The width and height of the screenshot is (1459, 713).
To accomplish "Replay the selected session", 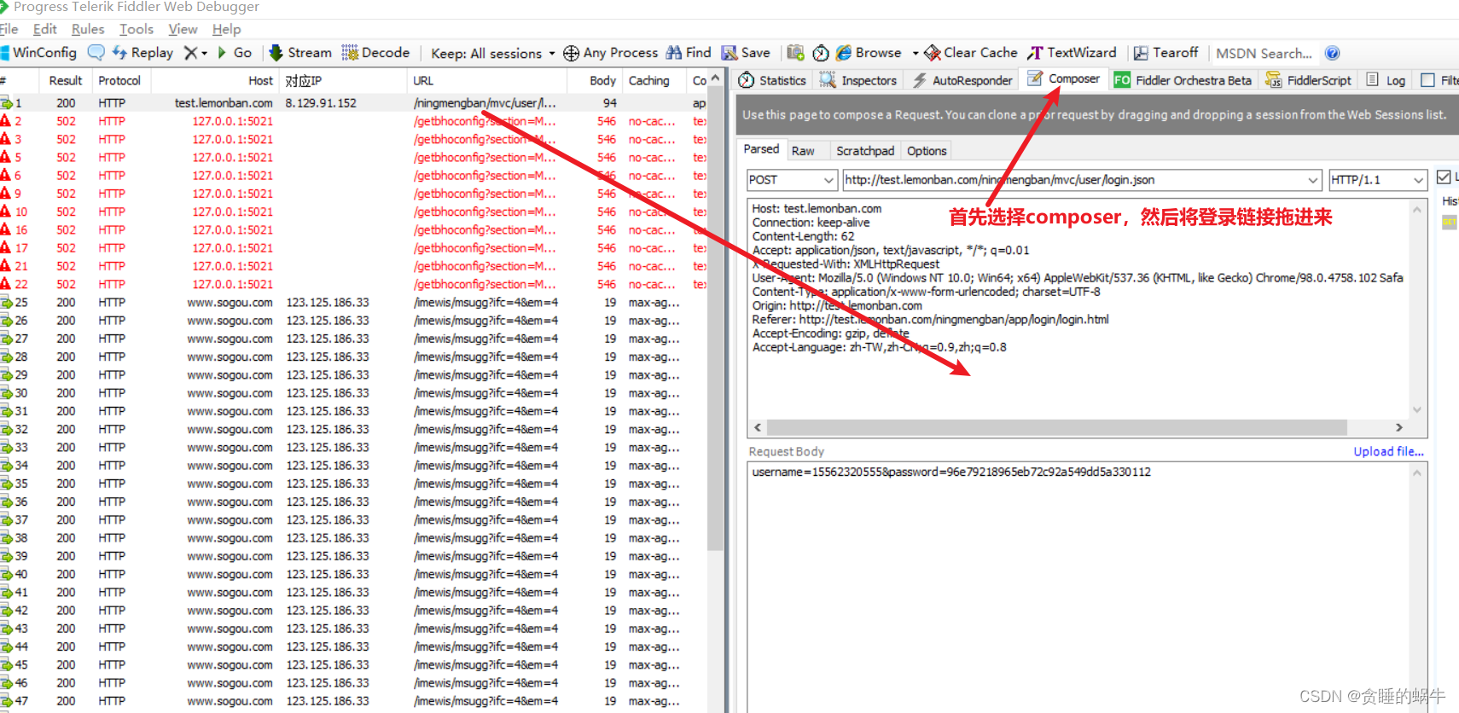I will click(142, 53).
